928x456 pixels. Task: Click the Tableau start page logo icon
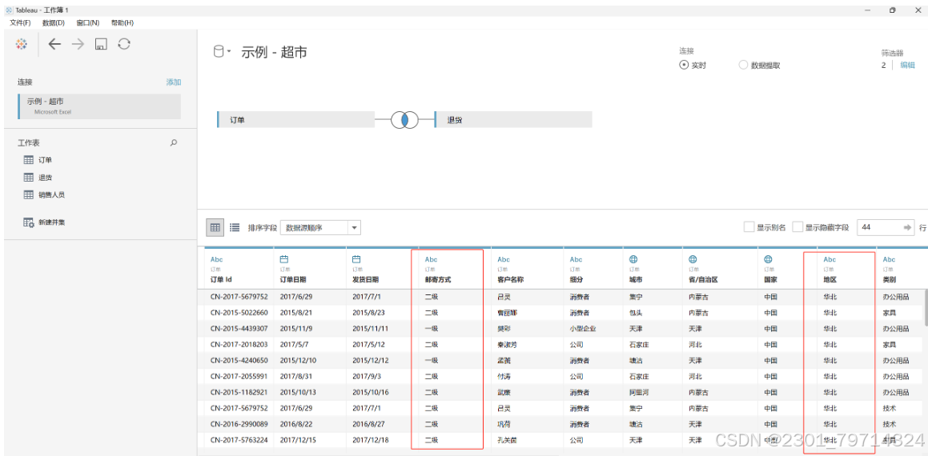pos(22,44)
